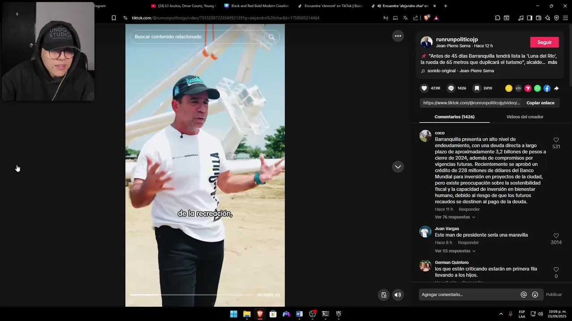The width and height of the screenshot is (572, 321).
Task: Open a new browser tab with the plus
Action: pyautogui.click(x=446, y=6)
